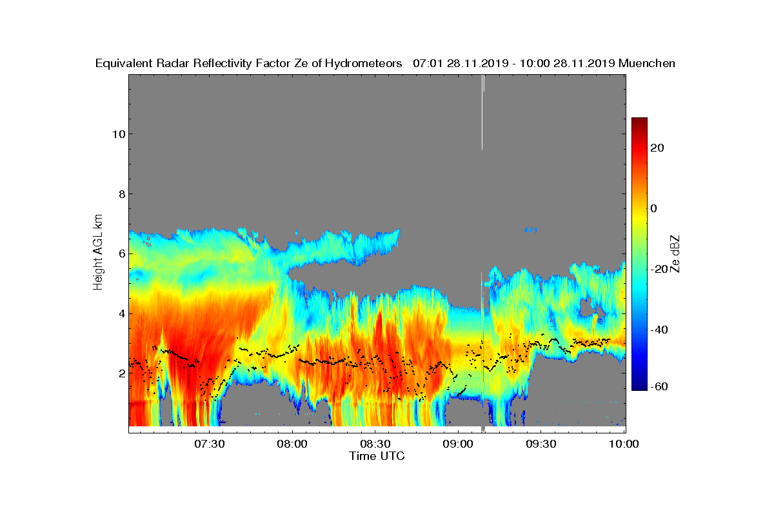Click the height tick label 8
The width and height of the screenshot is (774, 516).
(121, 194)
